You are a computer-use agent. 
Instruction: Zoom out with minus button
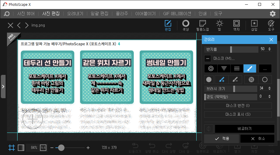point(52,148)
